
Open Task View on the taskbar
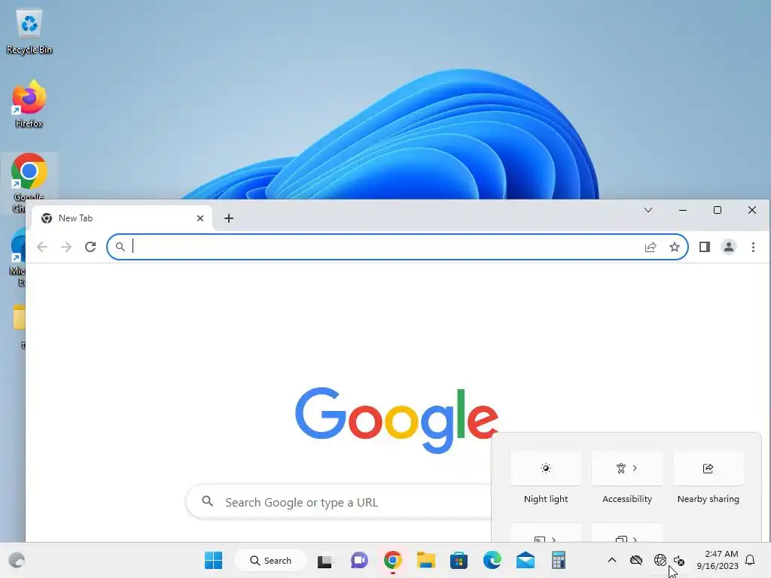[x=325, y=560]
